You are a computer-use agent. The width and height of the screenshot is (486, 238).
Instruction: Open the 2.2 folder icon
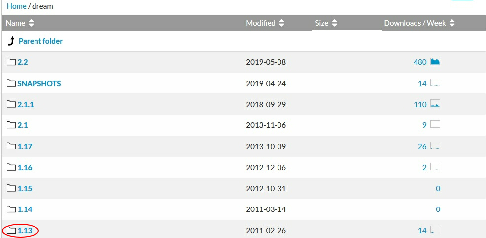tap(11, 62)
